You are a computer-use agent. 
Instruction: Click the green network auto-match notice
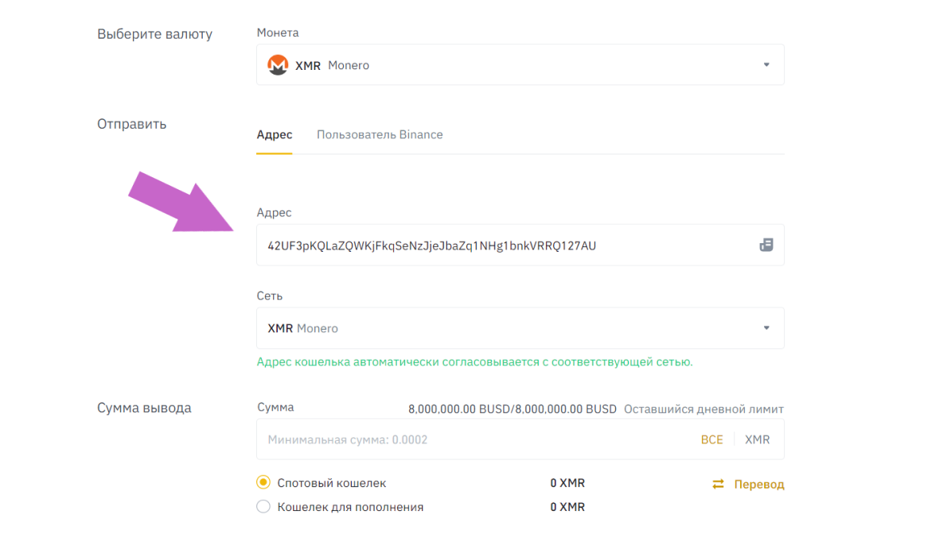point(474,362)
